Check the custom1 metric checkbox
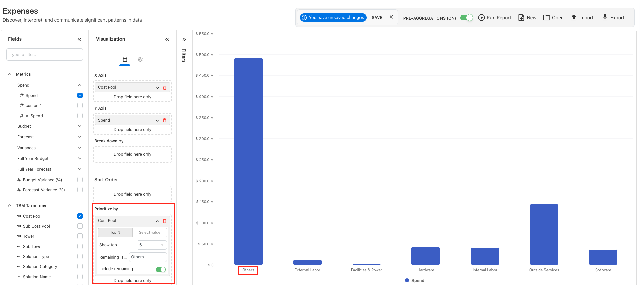The image size is (640, 285). [x=80, y=105]
